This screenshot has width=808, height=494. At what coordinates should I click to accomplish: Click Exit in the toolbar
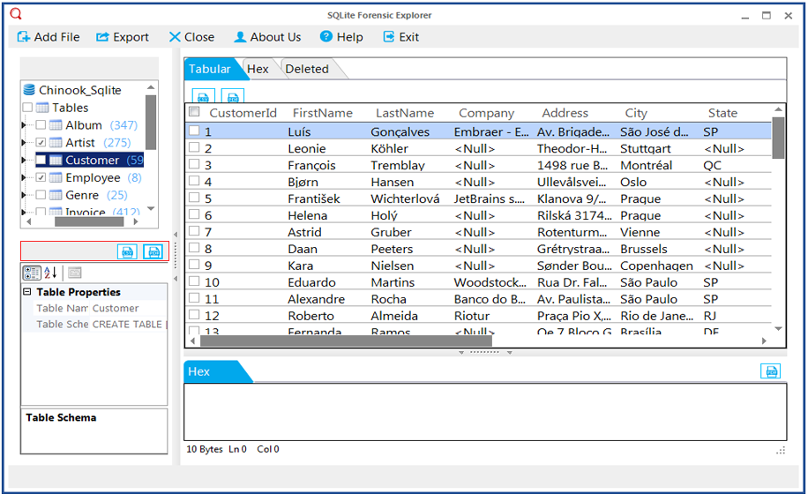(400, 37)
